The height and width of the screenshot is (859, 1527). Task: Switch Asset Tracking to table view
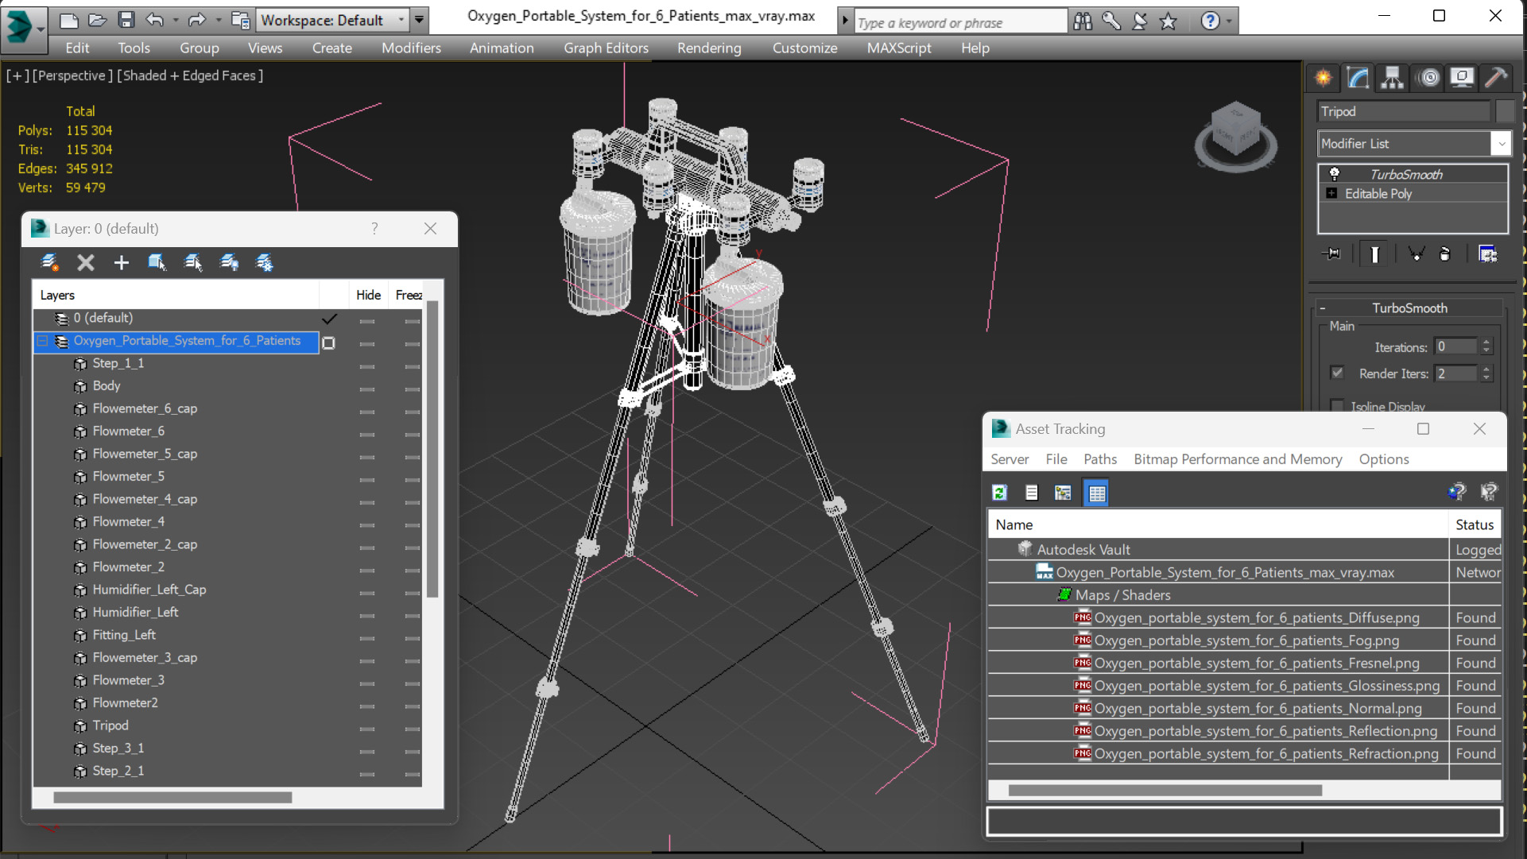(x=1097, y=493)
